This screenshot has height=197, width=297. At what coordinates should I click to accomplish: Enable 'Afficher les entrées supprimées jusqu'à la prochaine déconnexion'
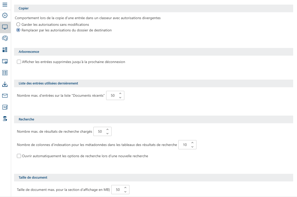[19, 62]
